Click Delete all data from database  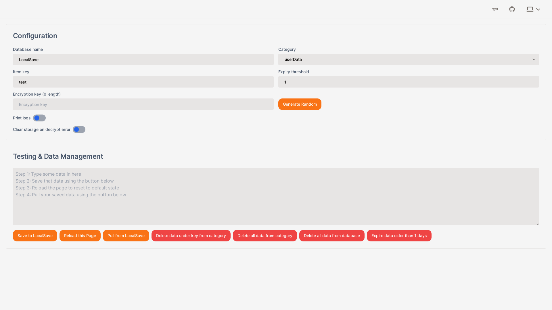tap(332, 236)
